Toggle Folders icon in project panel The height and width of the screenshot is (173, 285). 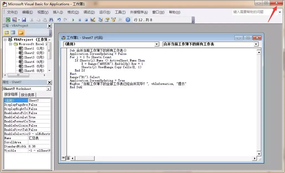pyautogui.click(x=21, y=33)
